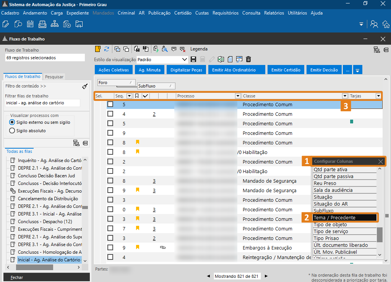
Task: Open the main toolbar overflow arrow
Action: click(x=361, y=24)
